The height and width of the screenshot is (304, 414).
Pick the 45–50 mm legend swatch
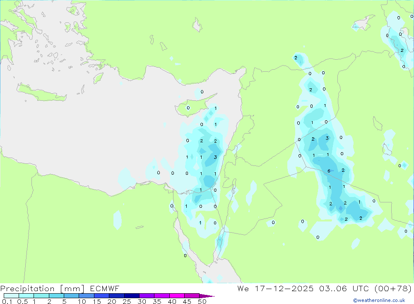tap(192, 296)
